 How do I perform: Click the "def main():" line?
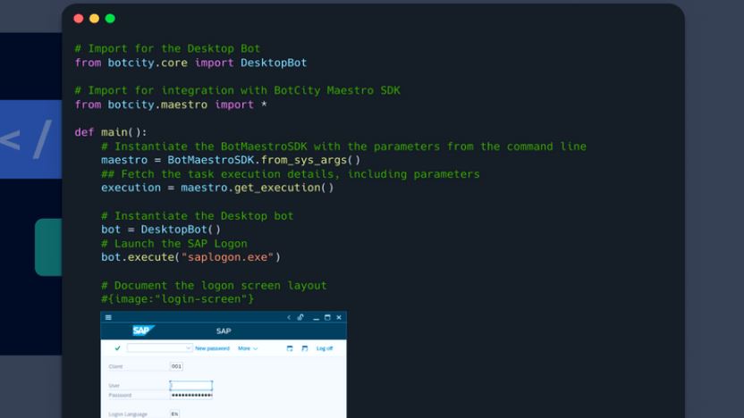point(111,132)
